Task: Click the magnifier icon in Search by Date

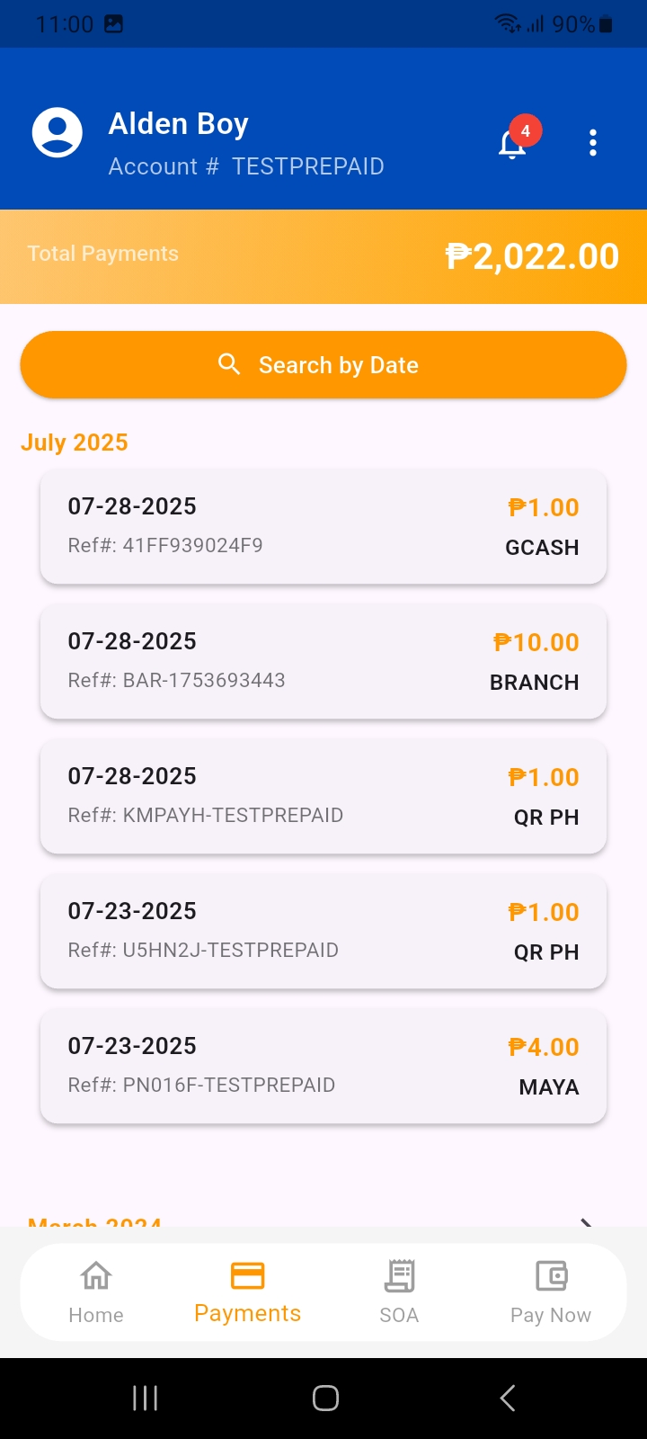Action: click(229, 364)
